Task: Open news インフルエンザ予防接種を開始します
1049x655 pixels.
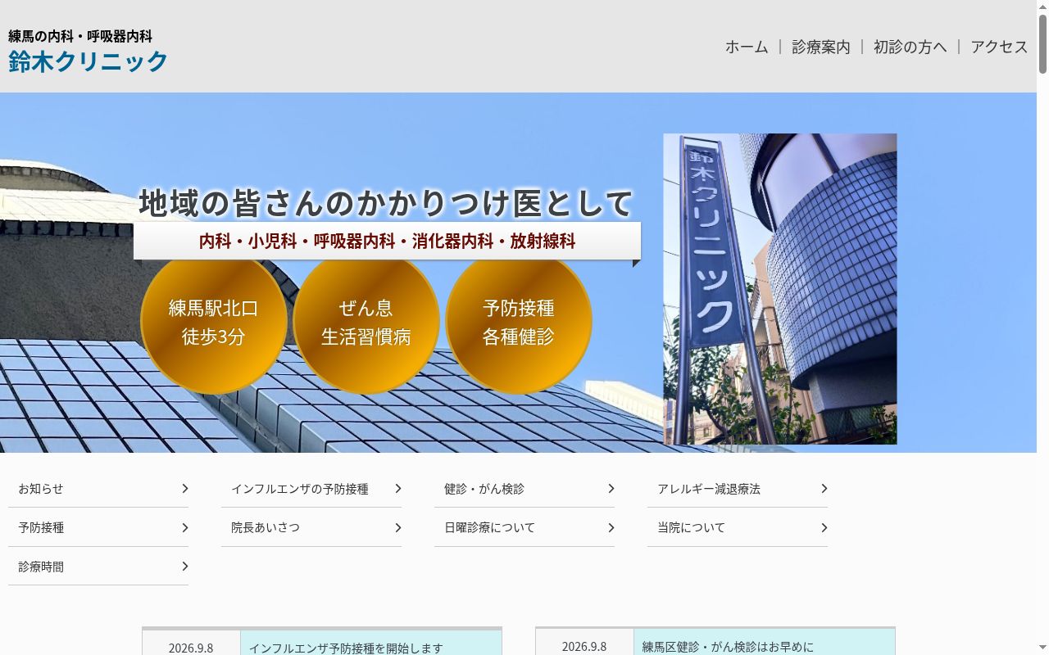Action: point(346,648)
